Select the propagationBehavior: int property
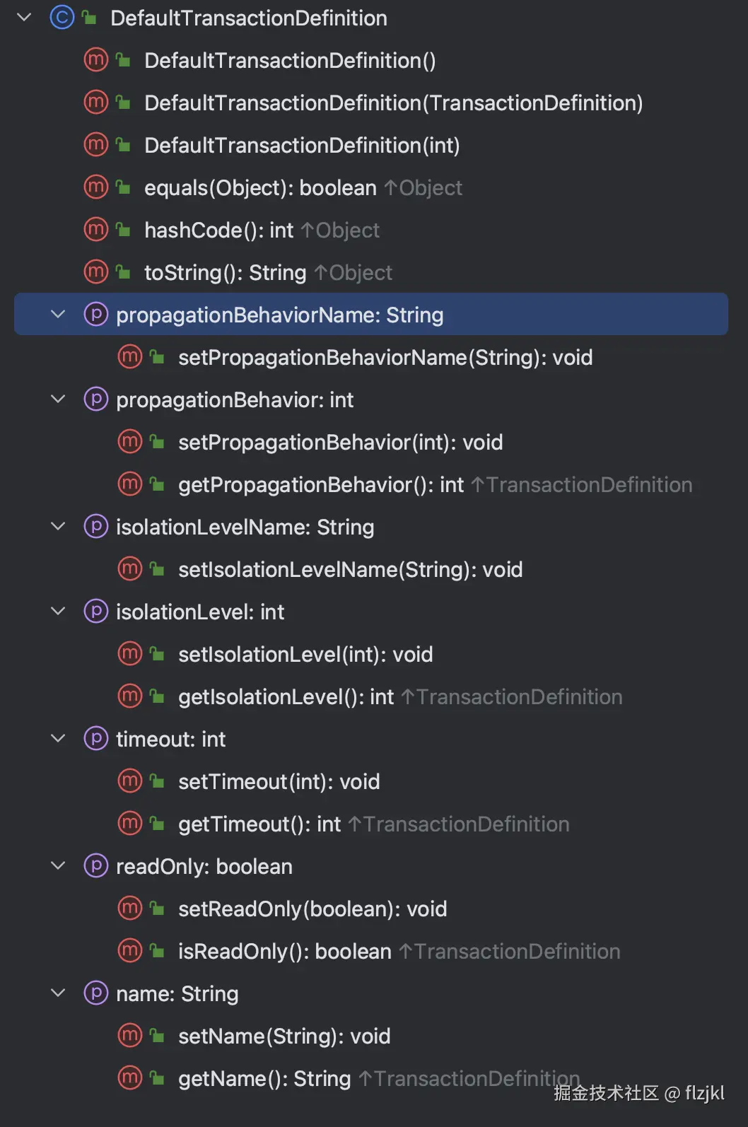This screenshot has width=748, height=1127. click(x=234, y=400)
